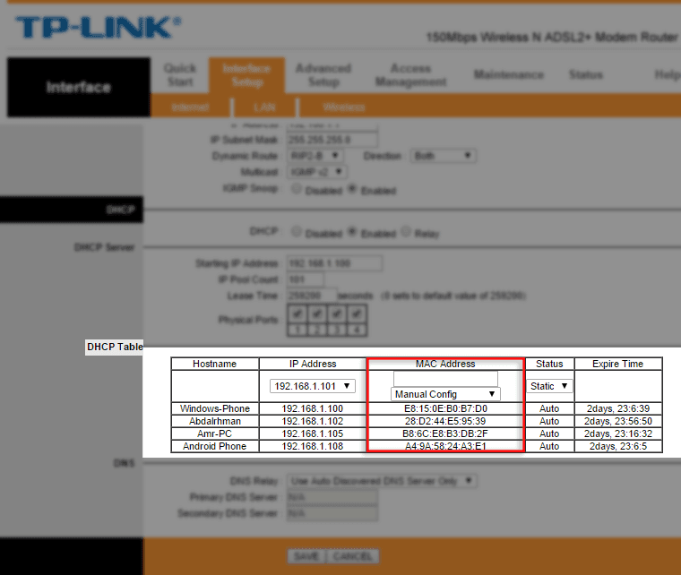Select IGMP Snoop Enabled radio button
Viewport: 681px width, 575px height.
pos(352,189)
